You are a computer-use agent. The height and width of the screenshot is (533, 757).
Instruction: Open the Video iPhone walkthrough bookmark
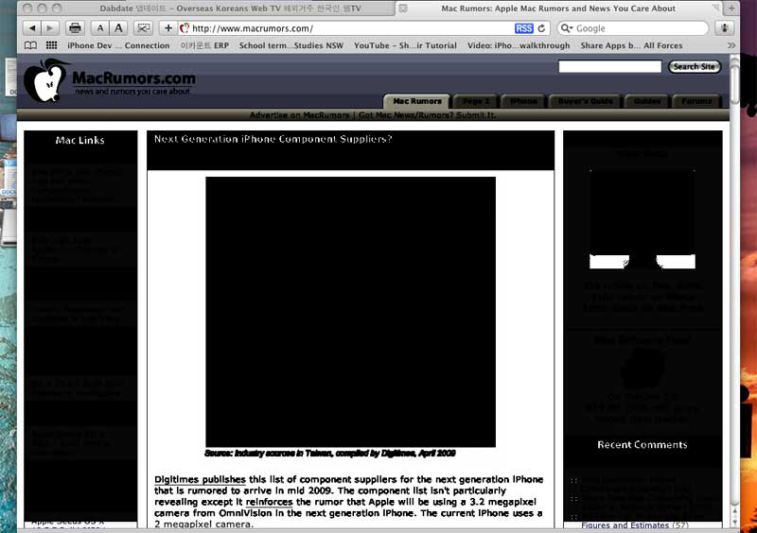[519, 45]
